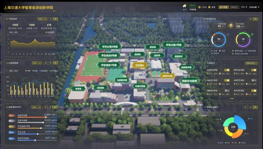Open the 光伏 dropdown in green energy panel

[x=42, y=19]
